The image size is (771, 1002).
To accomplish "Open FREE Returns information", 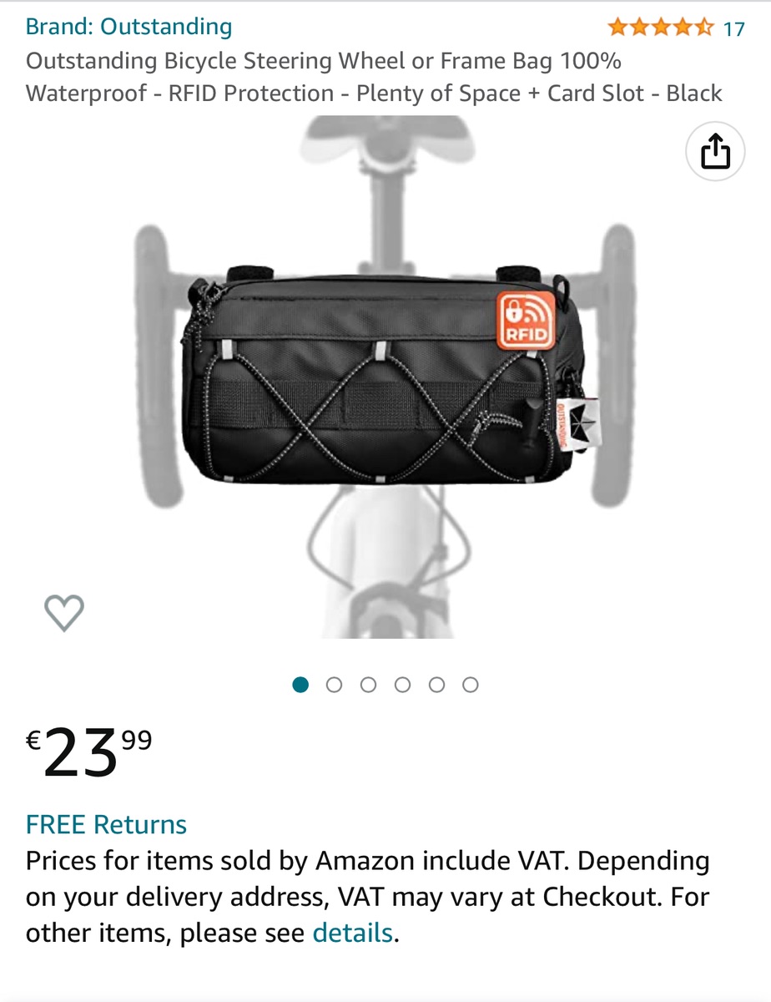I will pos(106,824).
